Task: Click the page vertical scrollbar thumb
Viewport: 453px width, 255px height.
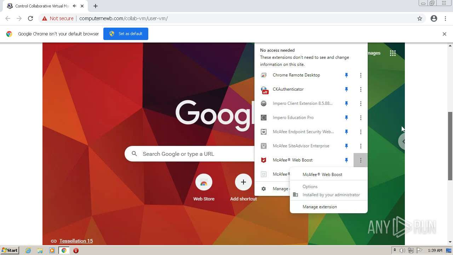Action: 451,146
